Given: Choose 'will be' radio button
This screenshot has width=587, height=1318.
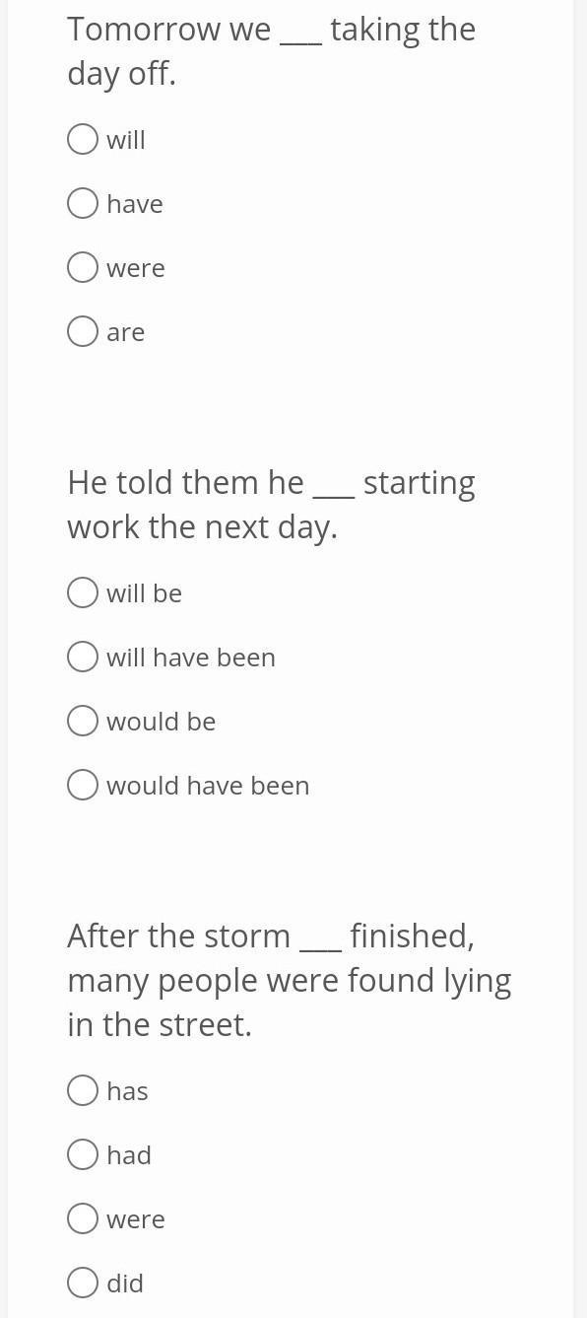Looking at the screenshot, I should click(83, 592).
